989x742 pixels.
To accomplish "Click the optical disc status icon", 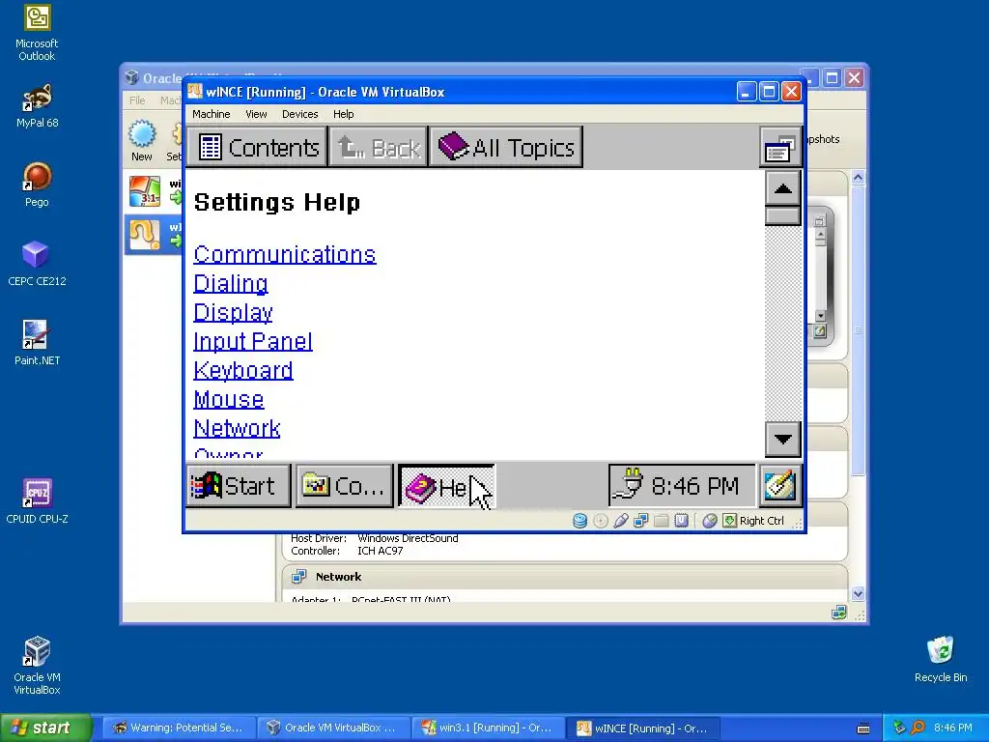I will [x=601, y=521].
